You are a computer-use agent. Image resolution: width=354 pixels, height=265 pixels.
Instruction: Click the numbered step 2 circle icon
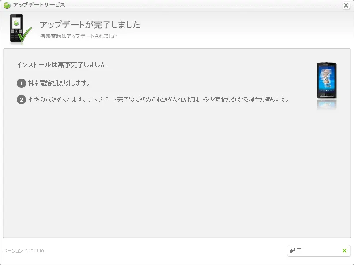pyautogui.click(x=21, y=99)
